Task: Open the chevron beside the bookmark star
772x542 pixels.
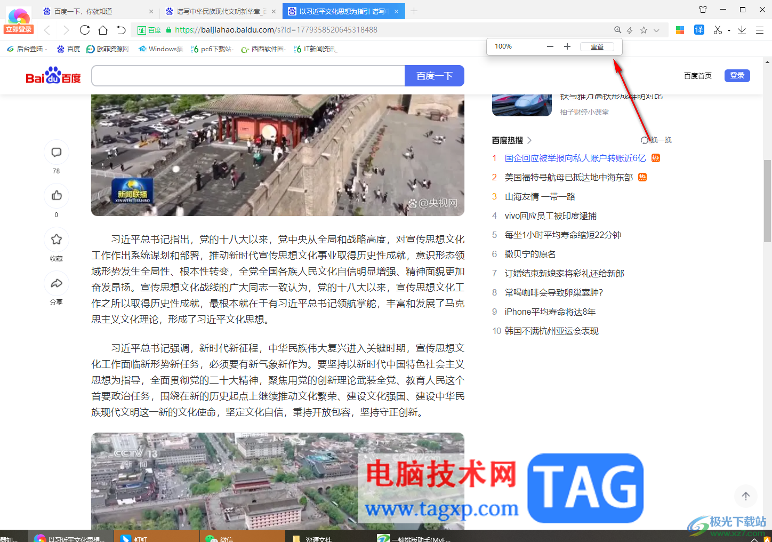Action: [656, 30]
